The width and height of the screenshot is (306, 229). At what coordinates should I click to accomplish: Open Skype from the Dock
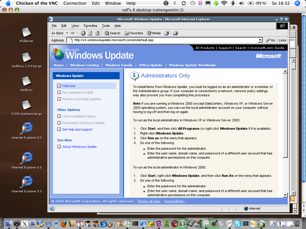(238, 224)
